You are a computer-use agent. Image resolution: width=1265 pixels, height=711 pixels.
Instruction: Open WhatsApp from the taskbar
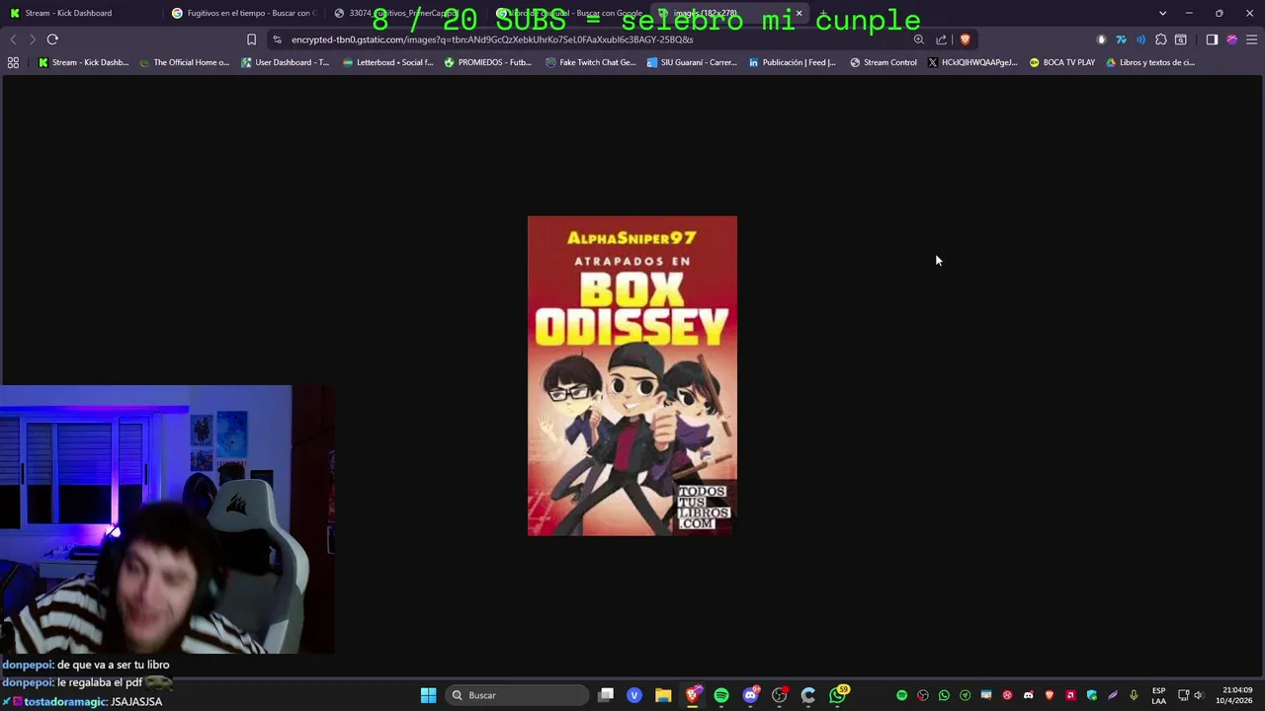[838, 695]
